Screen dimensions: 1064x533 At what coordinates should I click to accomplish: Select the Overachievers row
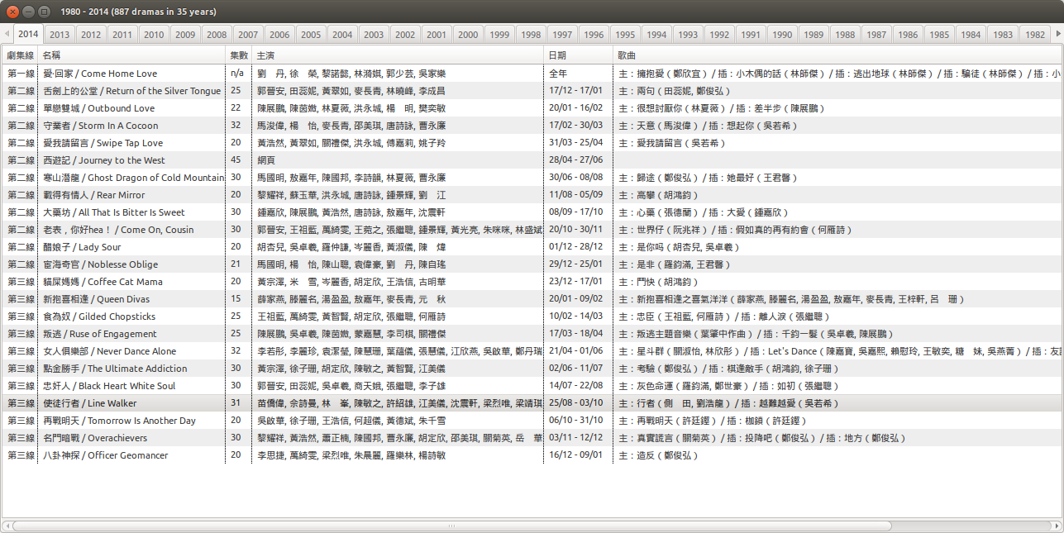tap(532, 438)
